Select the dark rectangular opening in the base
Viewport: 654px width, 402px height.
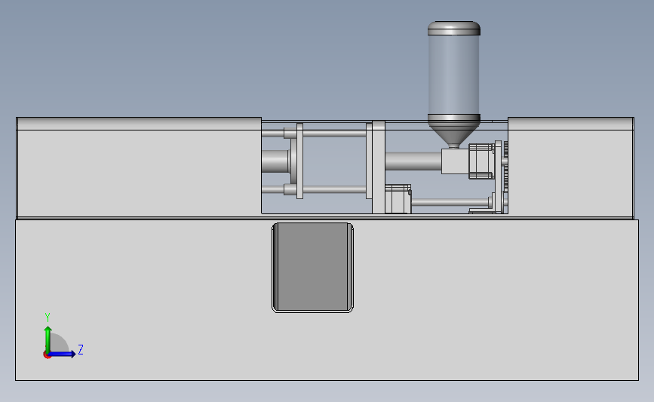[313, 267]
